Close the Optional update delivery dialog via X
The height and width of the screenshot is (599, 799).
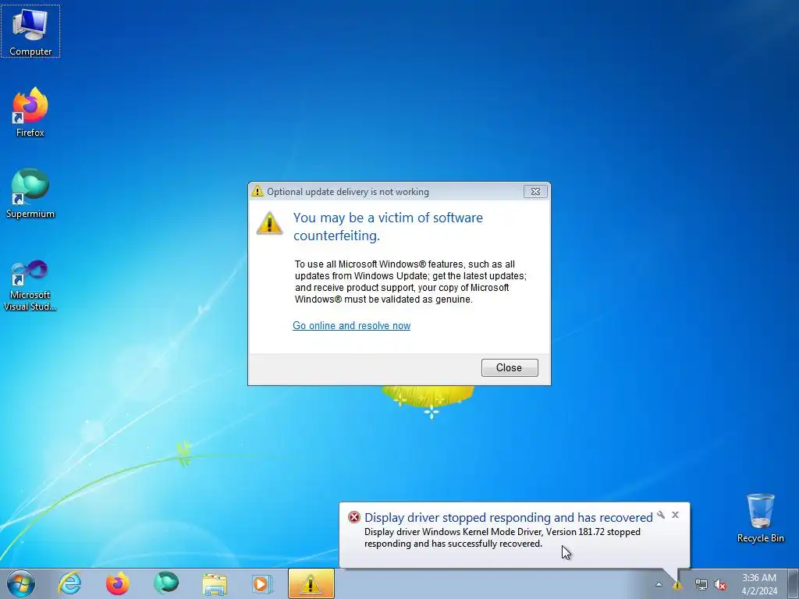coord(535,192)
